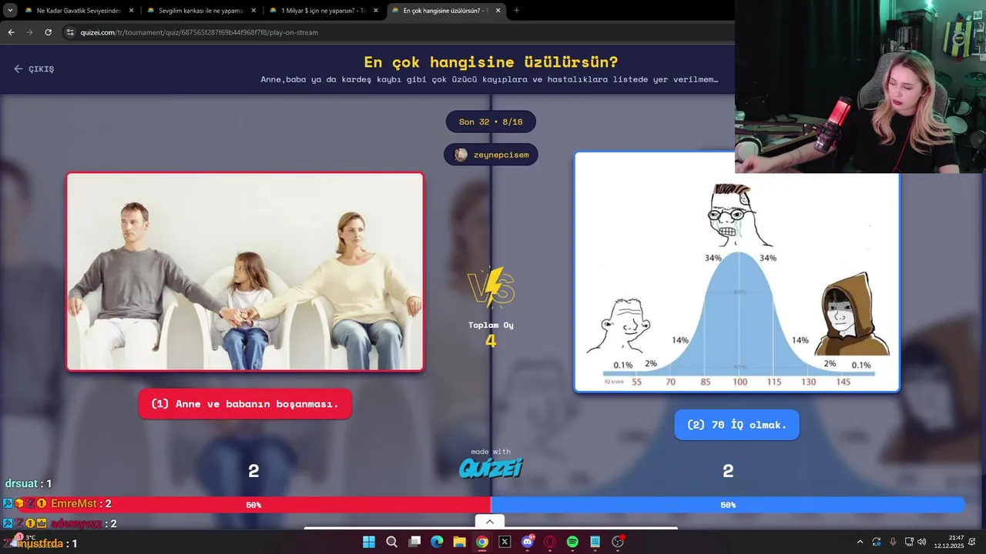Switch to '1 Milyar $ için ne yaparsın' tab
This screenshot has width=986, height=554.
pyautogui.click(x=324, y=11)
